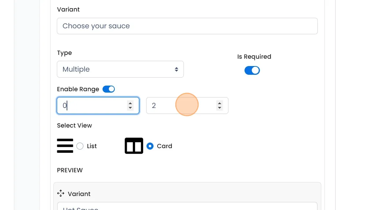Toggle the Is Required switch

tap(252, 70)
